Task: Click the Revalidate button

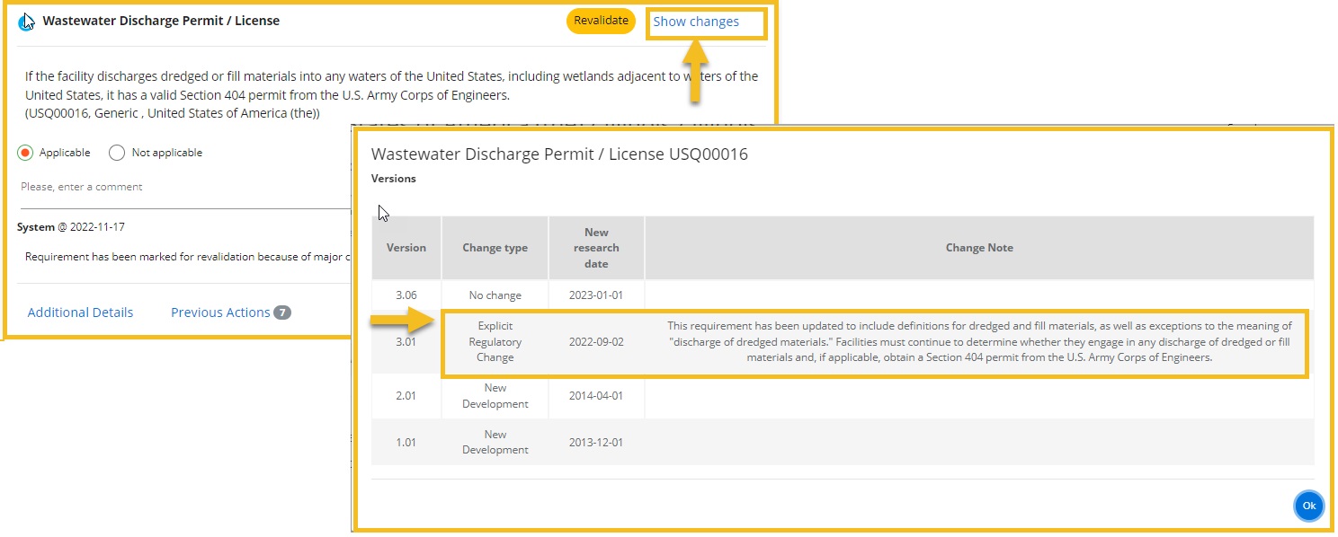Action: 601,21
